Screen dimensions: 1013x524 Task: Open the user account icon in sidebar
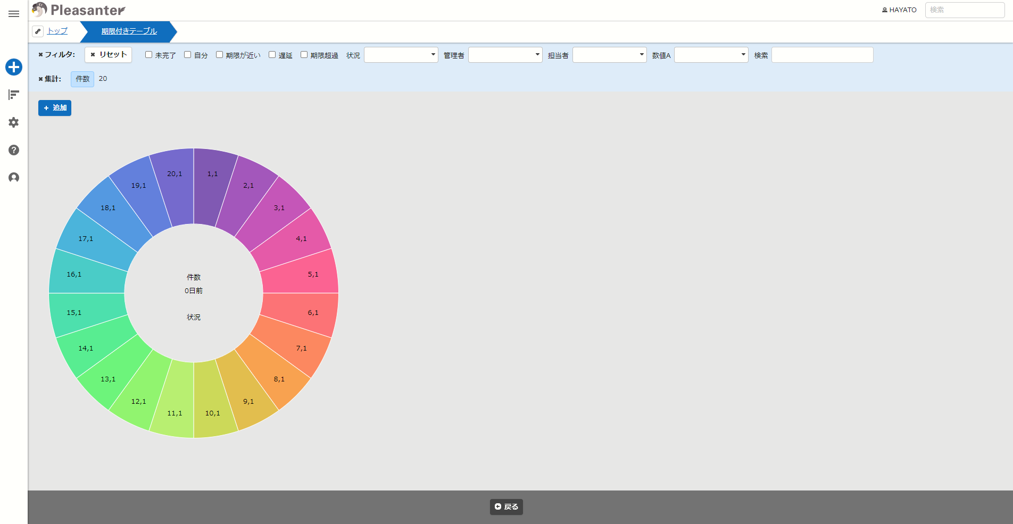point(14,178)
